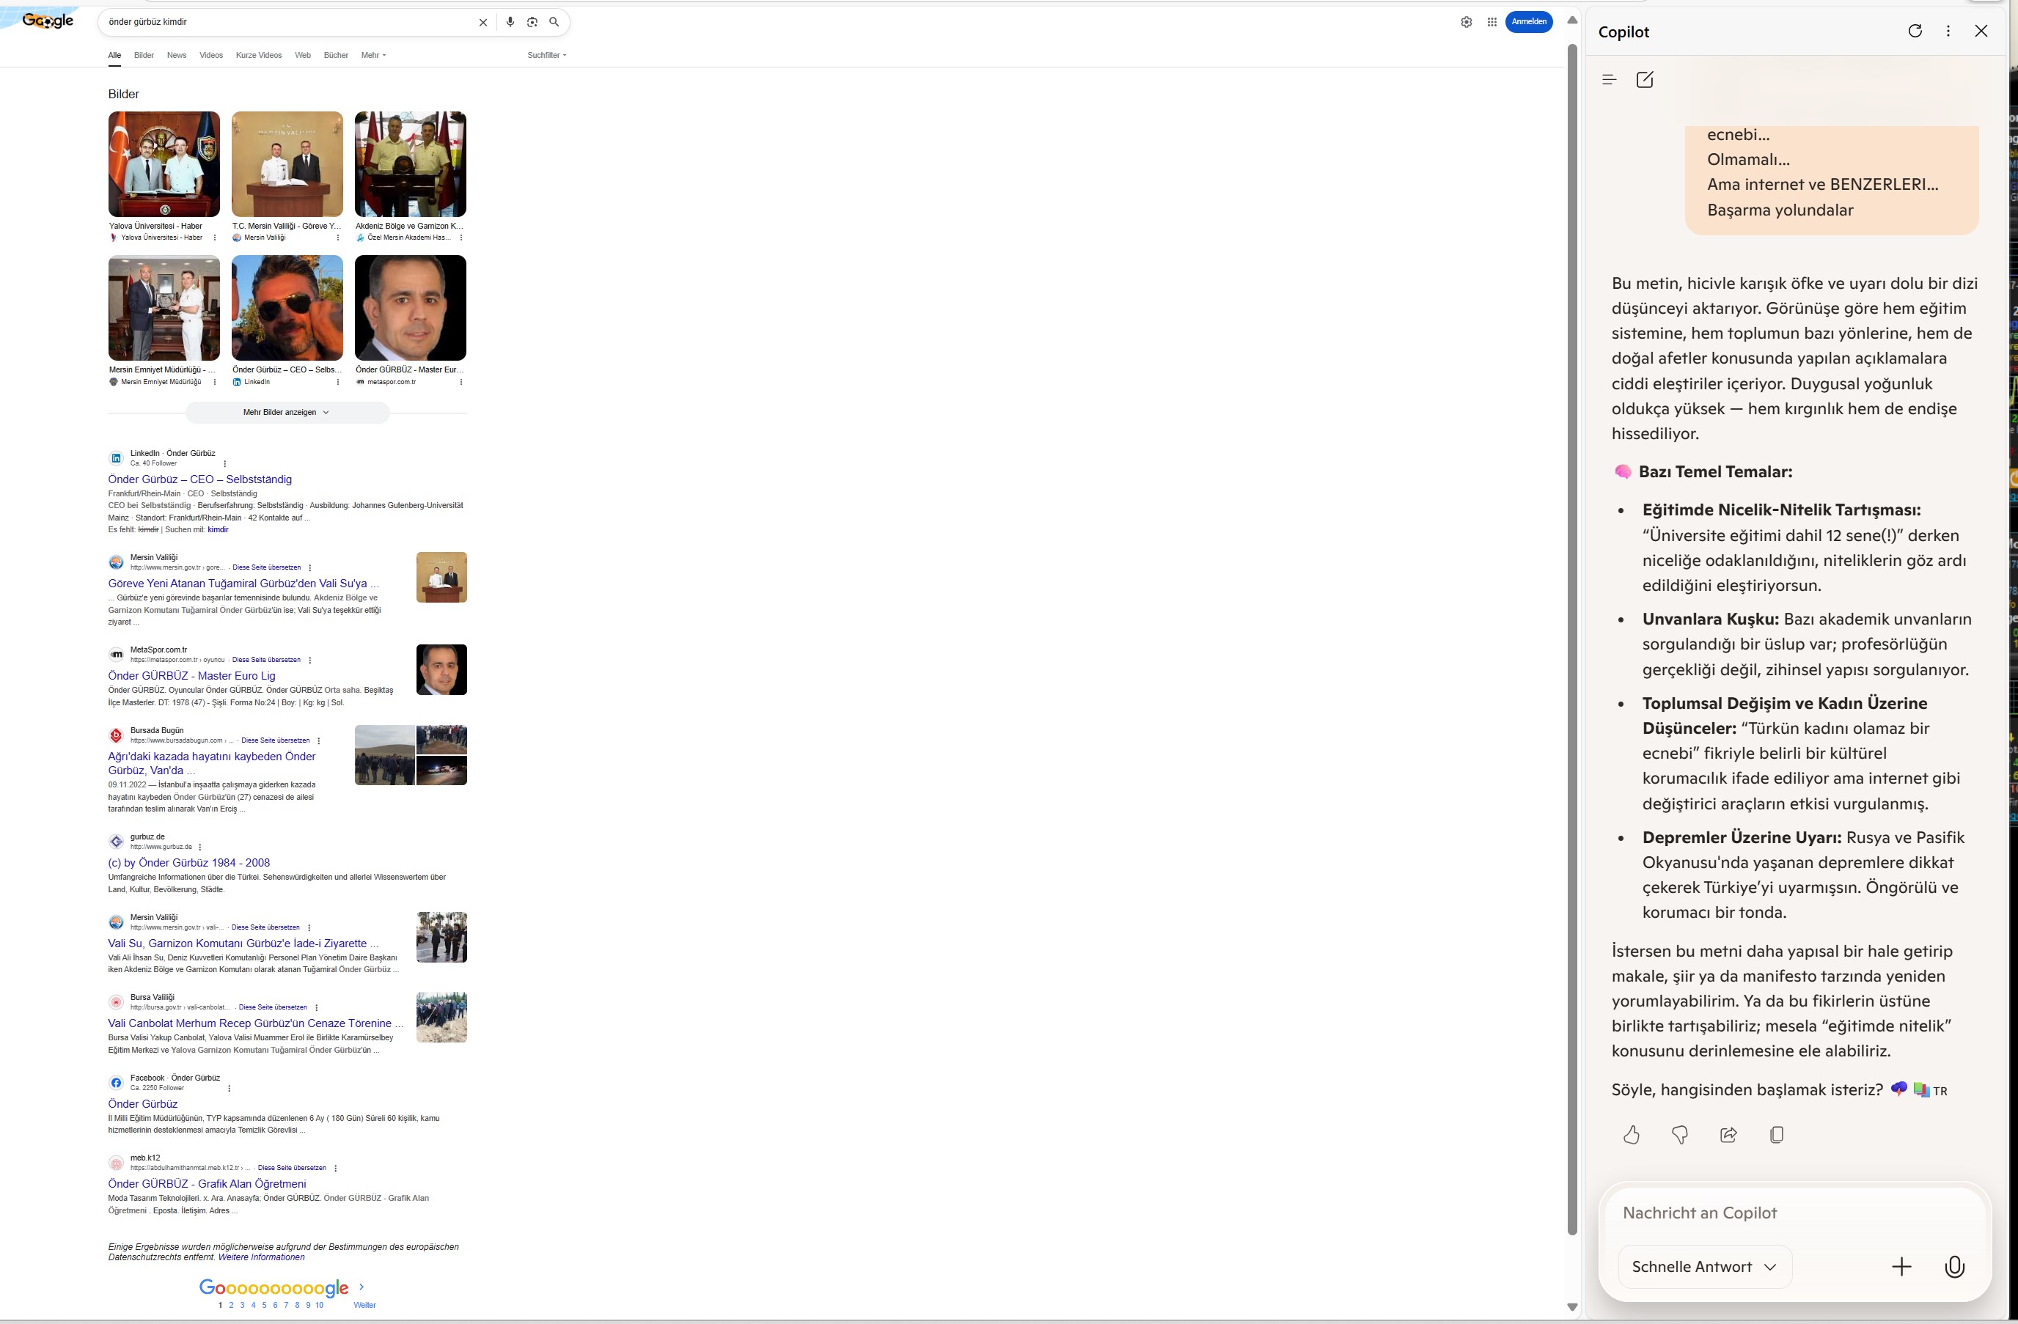2018x1324 pixels.
Task: Open metaspor.com.tr portrait image
Action: pos(411,309)
